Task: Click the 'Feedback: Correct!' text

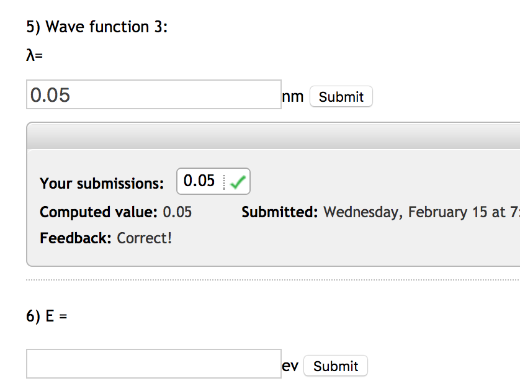Action: [105, 238]
